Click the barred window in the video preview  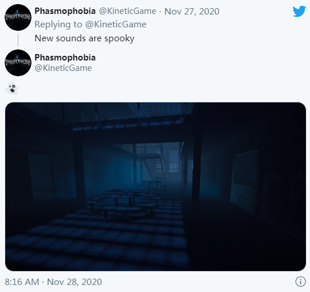tap(174, 161)
